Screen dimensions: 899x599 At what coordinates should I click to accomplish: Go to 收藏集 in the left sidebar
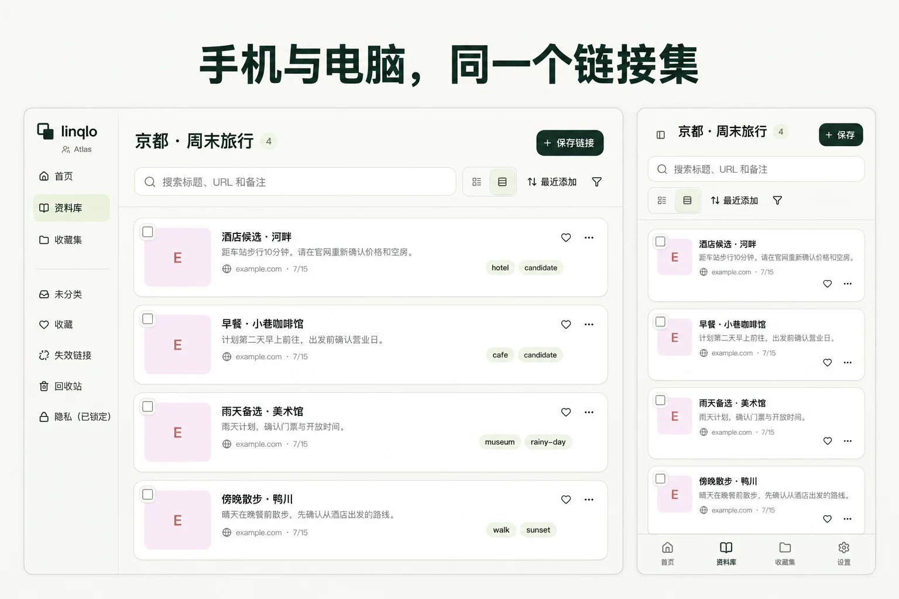pyautogui.click(x=71, y=240)
